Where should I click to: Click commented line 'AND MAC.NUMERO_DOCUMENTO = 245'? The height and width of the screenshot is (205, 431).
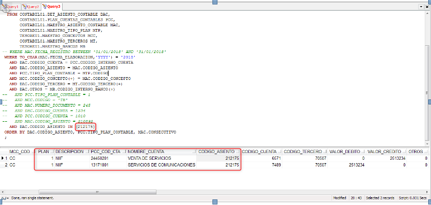[53, 105]
